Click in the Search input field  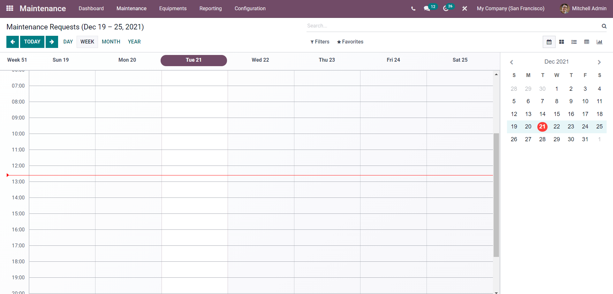pyautogui.click(x=453, y=26)
